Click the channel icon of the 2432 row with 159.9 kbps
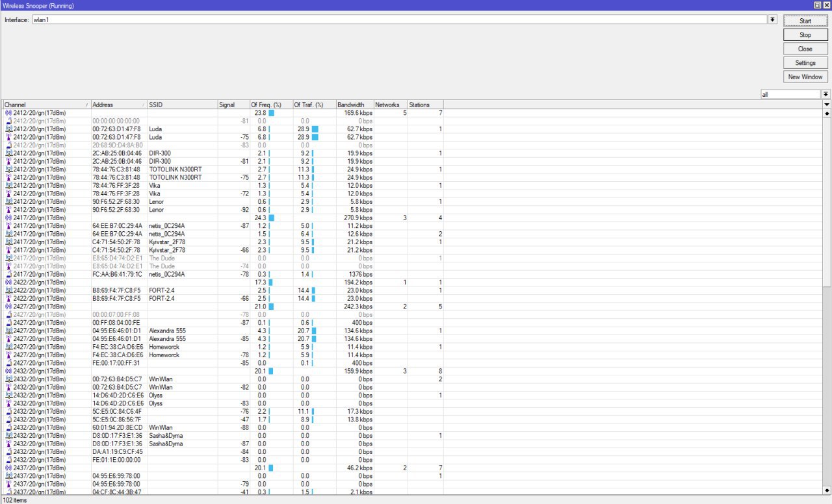832x504 pixels. 8,371
